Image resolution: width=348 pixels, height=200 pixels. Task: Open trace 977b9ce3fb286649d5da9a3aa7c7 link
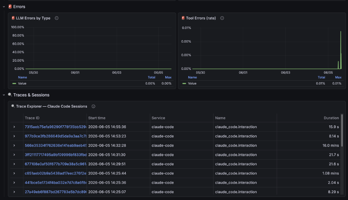56,136
